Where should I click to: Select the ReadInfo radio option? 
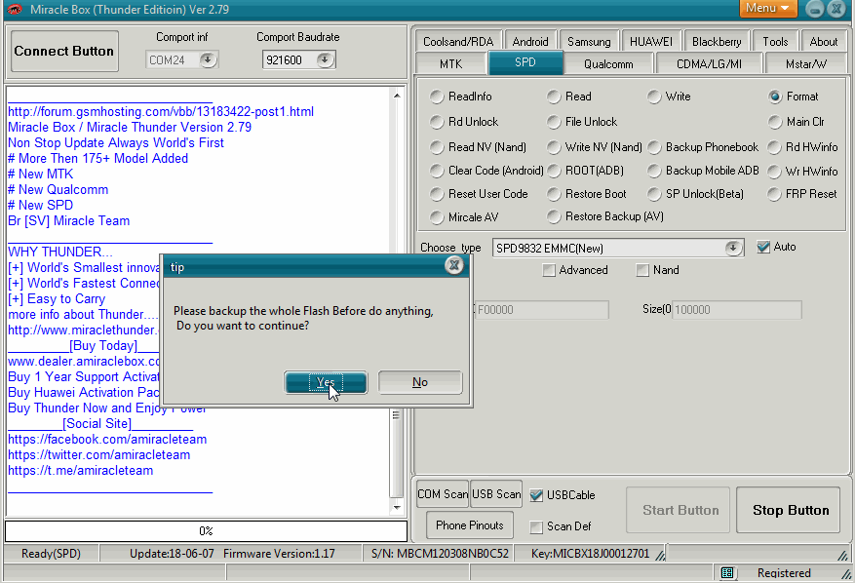[436, 97]
